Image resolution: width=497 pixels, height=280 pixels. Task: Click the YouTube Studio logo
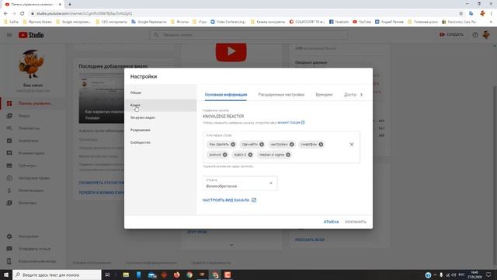(x=31, y=35)
